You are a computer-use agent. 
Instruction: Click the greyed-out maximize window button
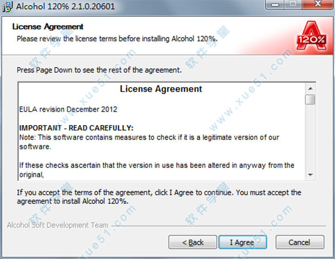tap(293, 4)
